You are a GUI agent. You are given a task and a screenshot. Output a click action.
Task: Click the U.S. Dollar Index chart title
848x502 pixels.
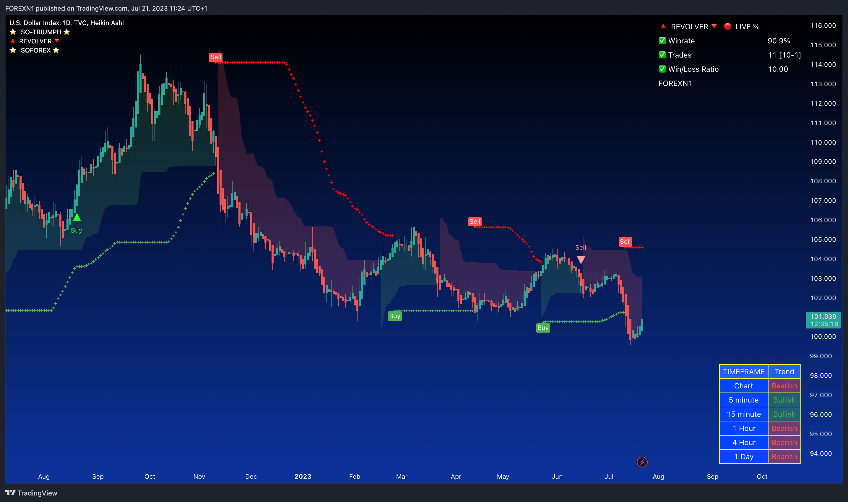coord(66,23)
